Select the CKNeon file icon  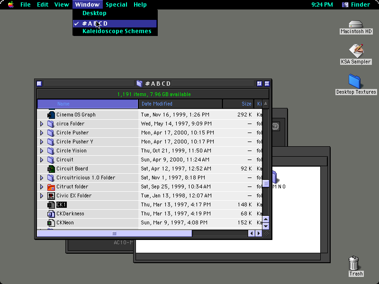[51, 222]
